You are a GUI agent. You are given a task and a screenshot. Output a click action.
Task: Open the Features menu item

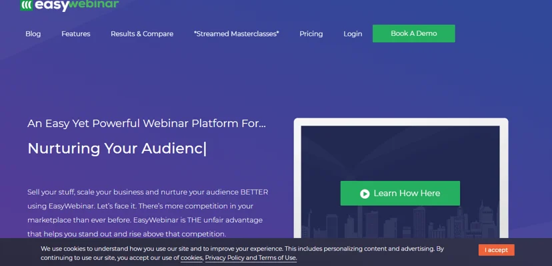pyautogui.click(x=76, y=34)
